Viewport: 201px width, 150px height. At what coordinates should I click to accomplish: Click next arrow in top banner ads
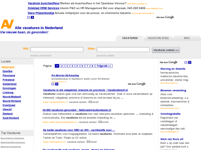tap(32, 17)
